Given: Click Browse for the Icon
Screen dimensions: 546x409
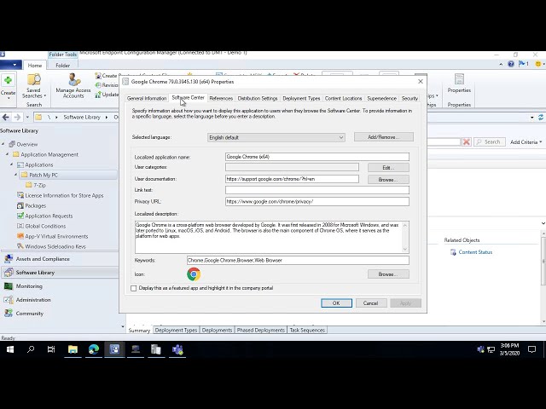Looking at the screenshot, I should pyautogui.click(x=388, y=274).
